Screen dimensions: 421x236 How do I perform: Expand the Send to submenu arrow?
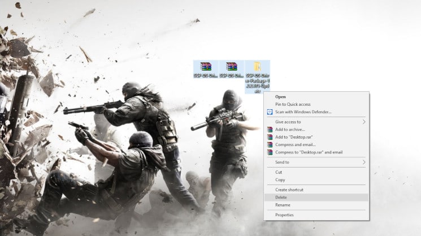point(364,162)
